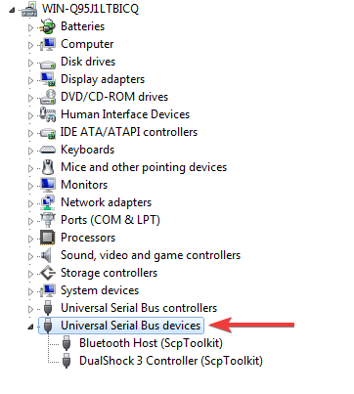Select the Monitors category label
Screen dimensions: 354x394
point(84,185)
